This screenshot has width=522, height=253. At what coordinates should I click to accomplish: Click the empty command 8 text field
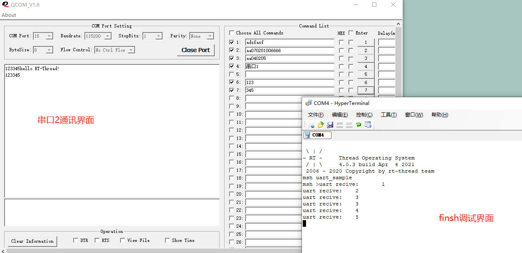coord(274,98)
